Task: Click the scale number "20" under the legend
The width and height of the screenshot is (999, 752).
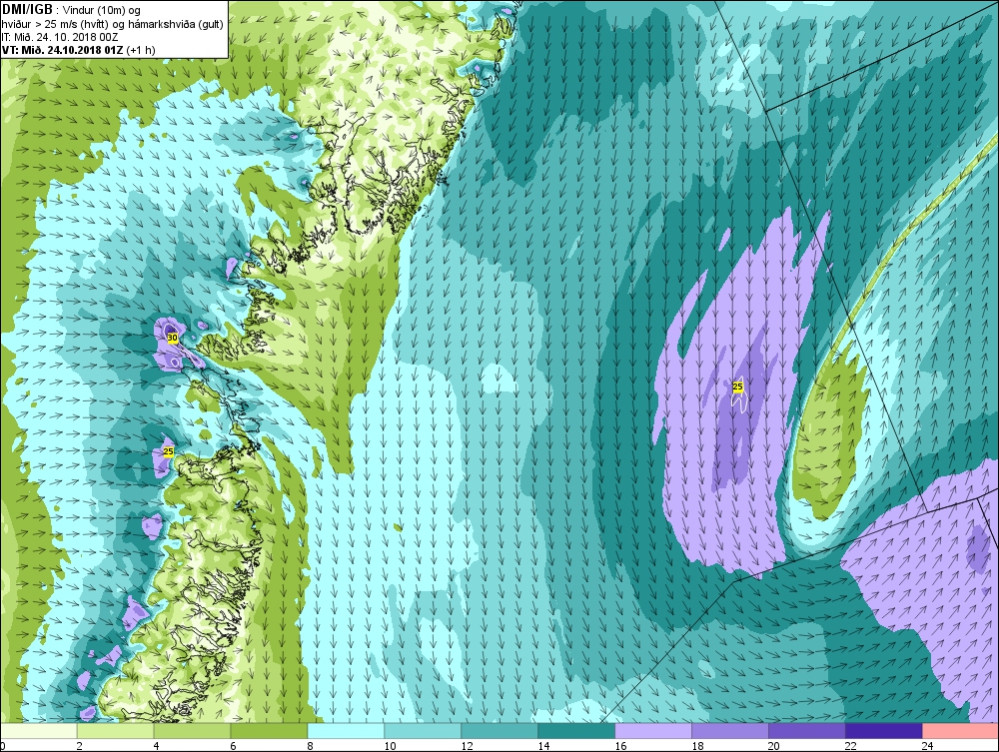Action: coord(774,746)
